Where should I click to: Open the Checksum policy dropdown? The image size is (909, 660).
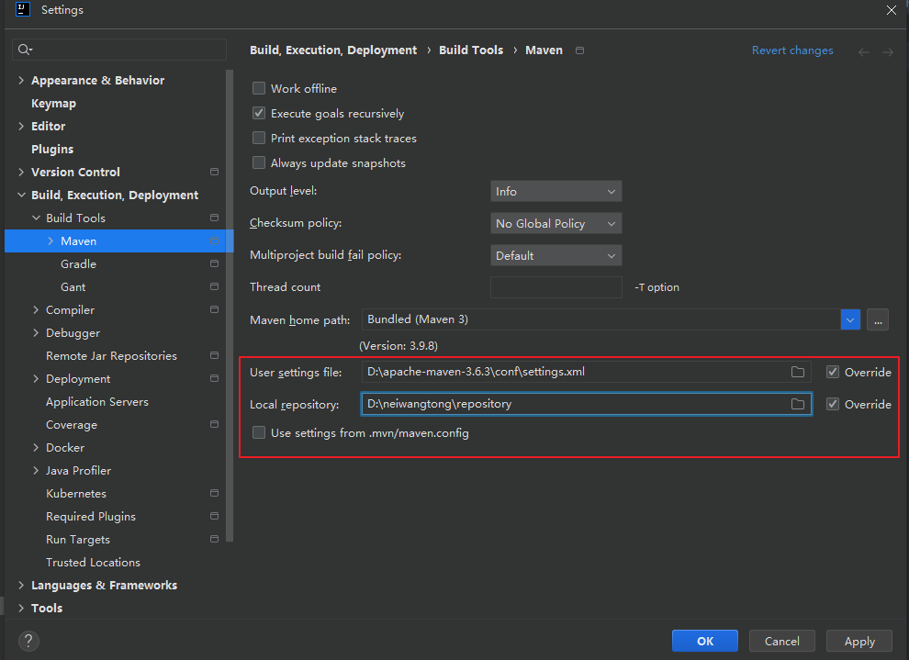555,223
